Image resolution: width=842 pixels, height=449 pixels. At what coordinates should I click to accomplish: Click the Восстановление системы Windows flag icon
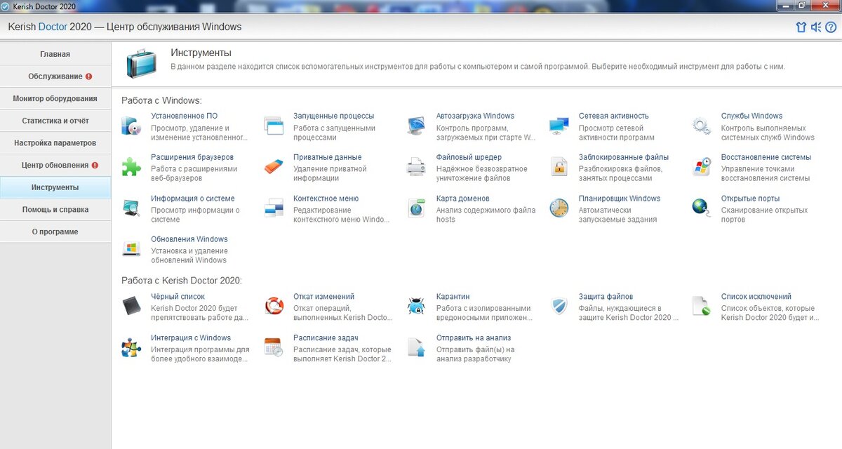tap(701, 167)
